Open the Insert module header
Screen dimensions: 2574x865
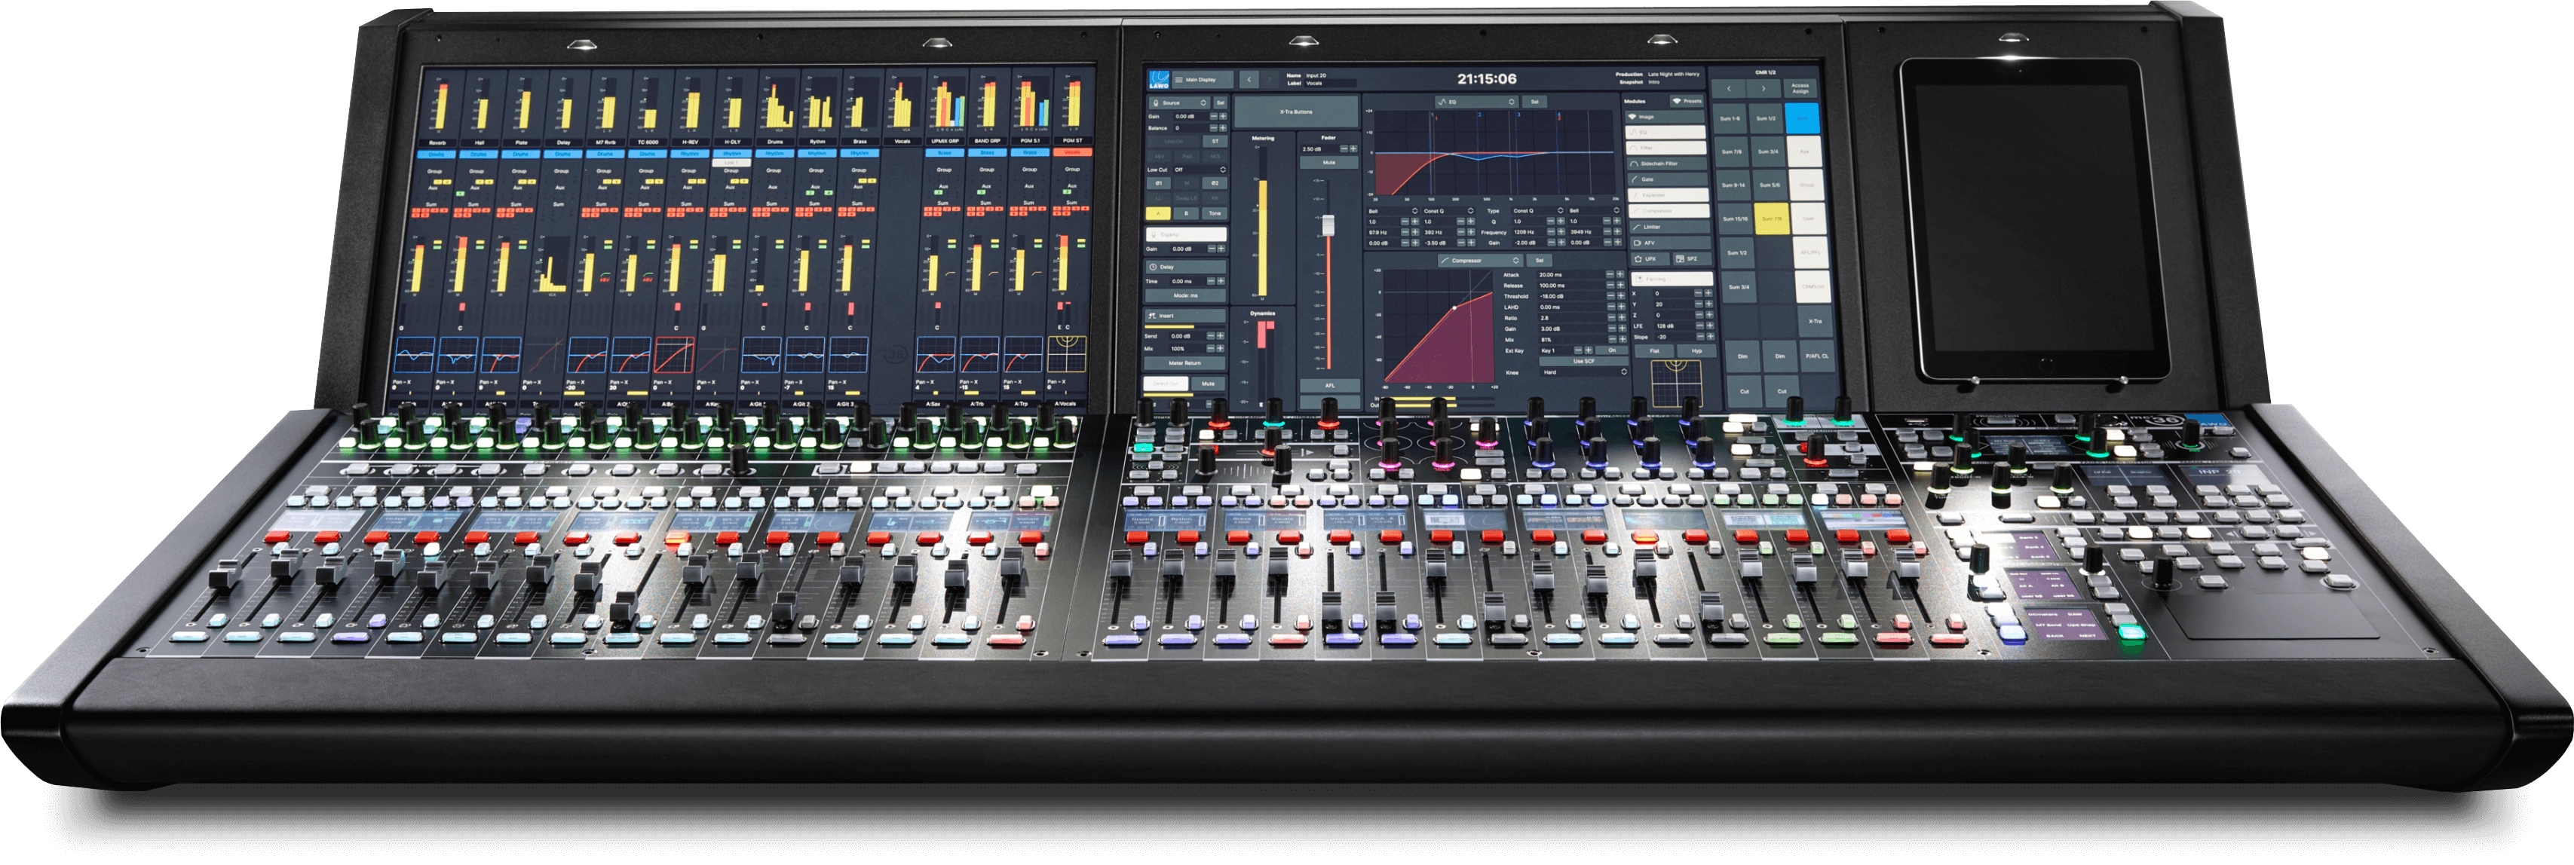[1186, 316]
